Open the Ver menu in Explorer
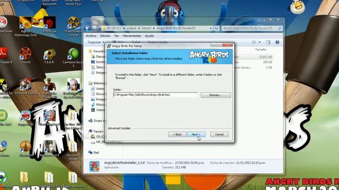 coord(117,36)
